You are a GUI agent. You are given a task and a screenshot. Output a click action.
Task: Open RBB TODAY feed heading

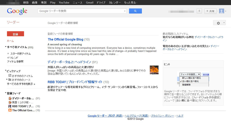[x=75, y=82]
